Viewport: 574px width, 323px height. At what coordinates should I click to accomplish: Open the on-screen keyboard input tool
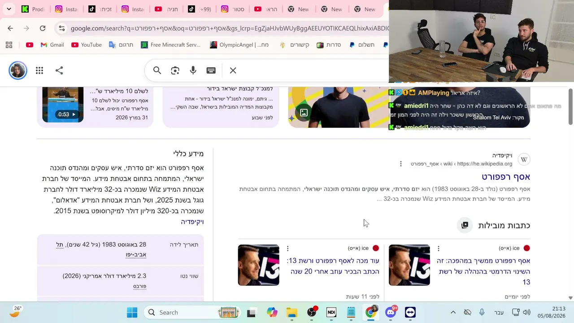click(x=211, y=70)
